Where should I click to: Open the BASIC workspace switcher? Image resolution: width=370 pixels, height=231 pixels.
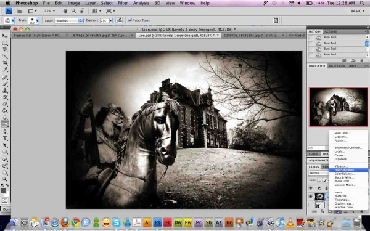pyautogui.click(x=358, y=11)
